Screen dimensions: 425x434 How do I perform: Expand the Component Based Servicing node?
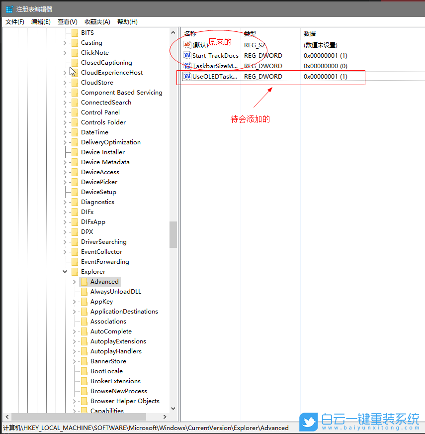point(65,93)
